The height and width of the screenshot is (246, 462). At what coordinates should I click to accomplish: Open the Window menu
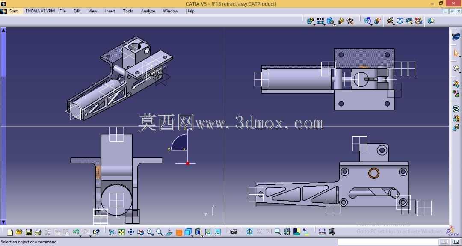pyautogui.click(x=170, y=11)
